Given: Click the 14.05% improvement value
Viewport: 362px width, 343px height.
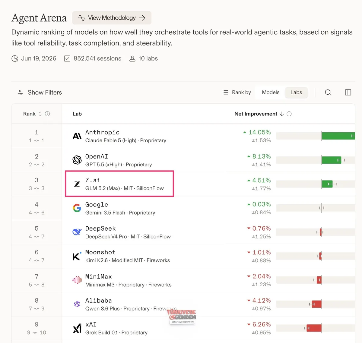Looking at the screenshot, I should coord(259,132).
